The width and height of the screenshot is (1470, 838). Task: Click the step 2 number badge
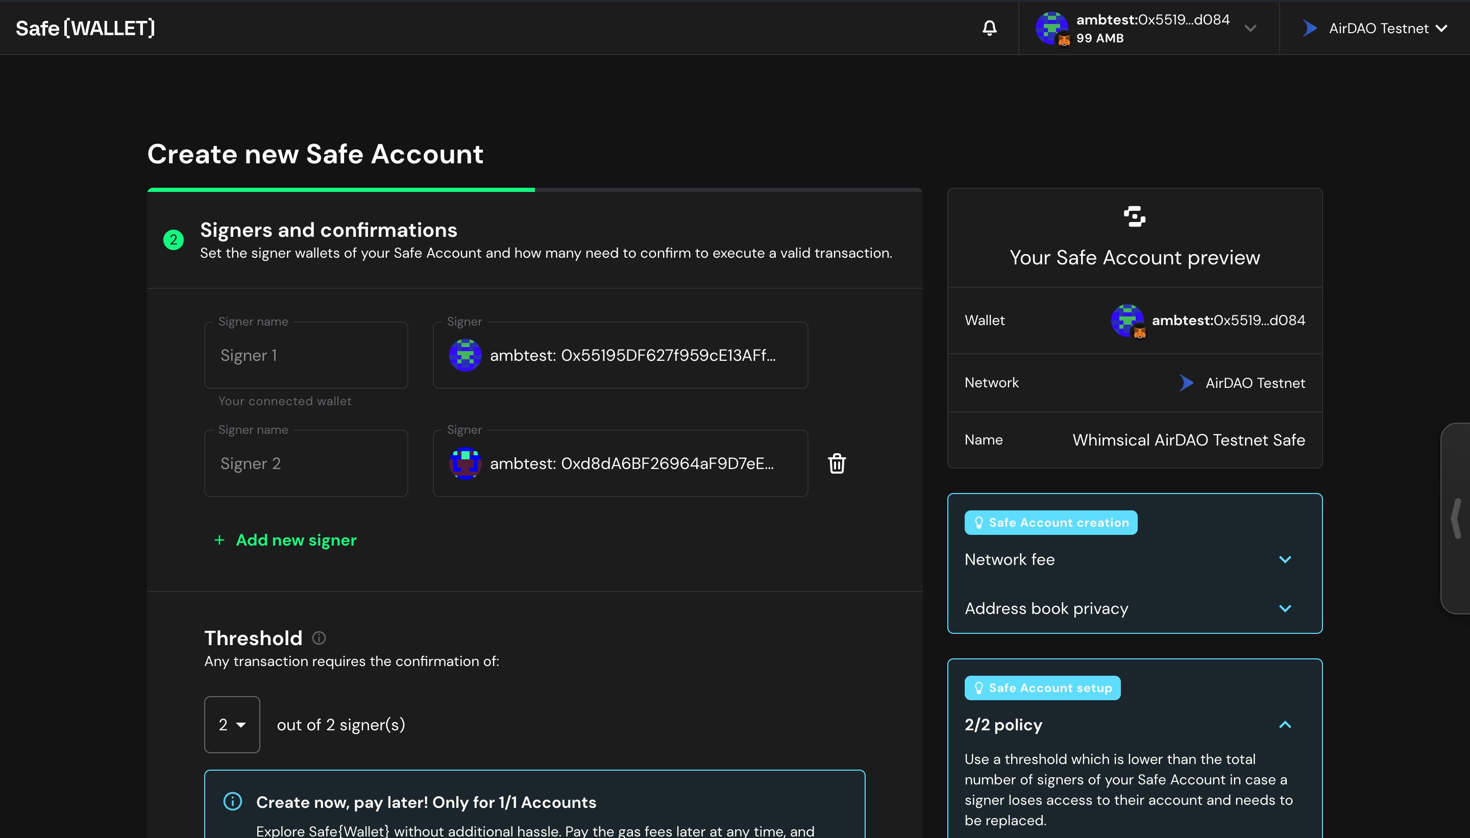[173, 240]
